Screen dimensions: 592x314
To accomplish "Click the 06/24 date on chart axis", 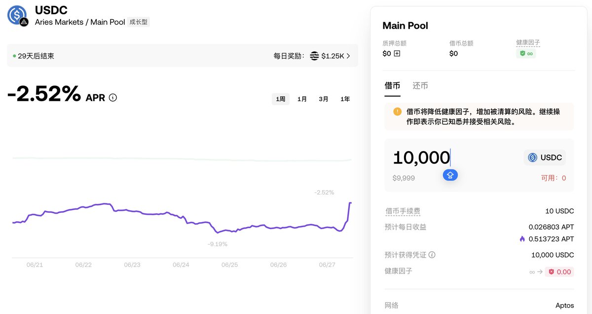I will 181,265.
